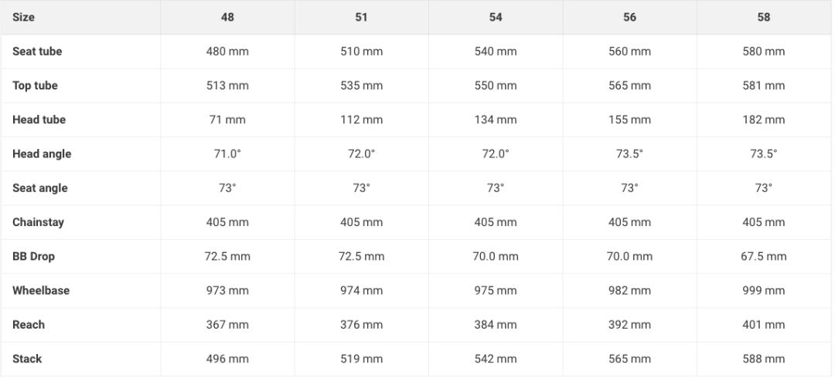Click the Stack row label
This screenshot has width=835, height=378.
point(27,359)
